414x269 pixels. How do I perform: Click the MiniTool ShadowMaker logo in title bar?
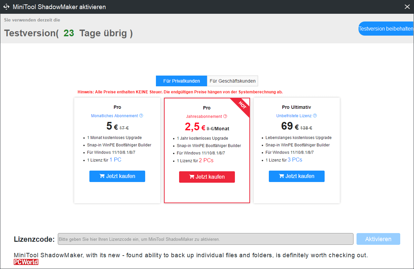click(x=6, y=7)
